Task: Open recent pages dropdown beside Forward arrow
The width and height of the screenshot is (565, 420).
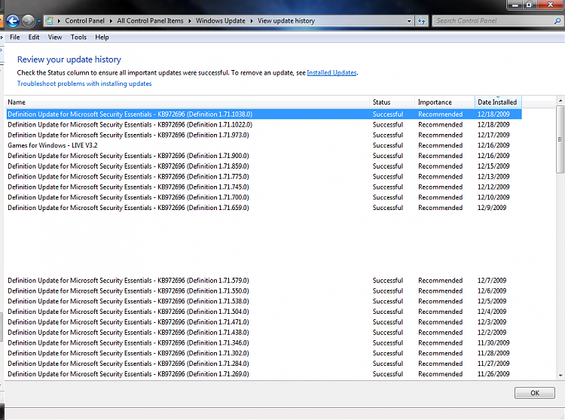Action: pos(39,21)
